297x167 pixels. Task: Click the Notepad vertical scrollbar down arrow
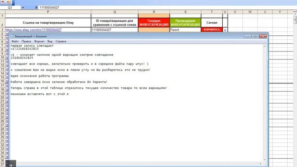(265, 160)
